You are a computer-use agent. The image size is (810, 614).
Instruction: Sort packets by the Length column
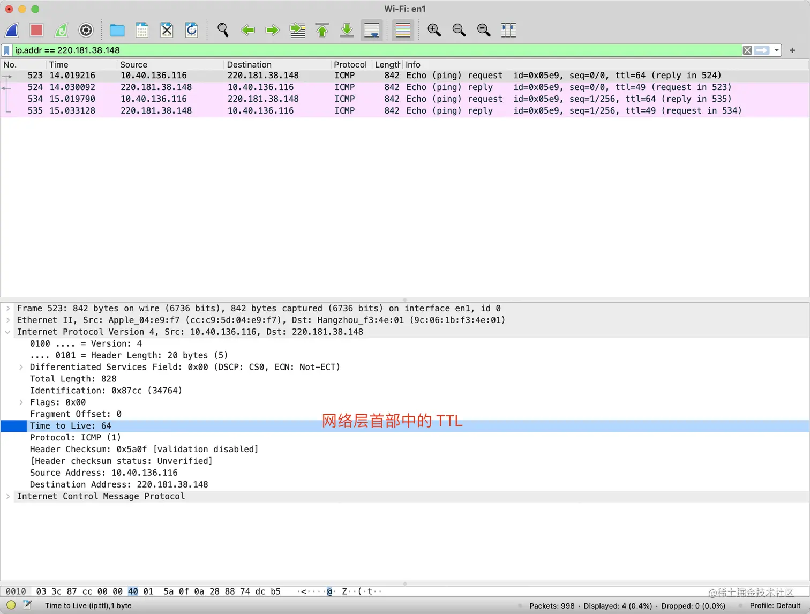(387, 64)
